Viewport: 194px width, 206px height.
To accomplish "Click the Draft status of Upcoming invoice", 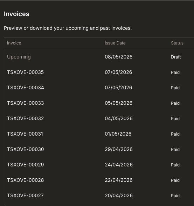I will pos(176,57).
